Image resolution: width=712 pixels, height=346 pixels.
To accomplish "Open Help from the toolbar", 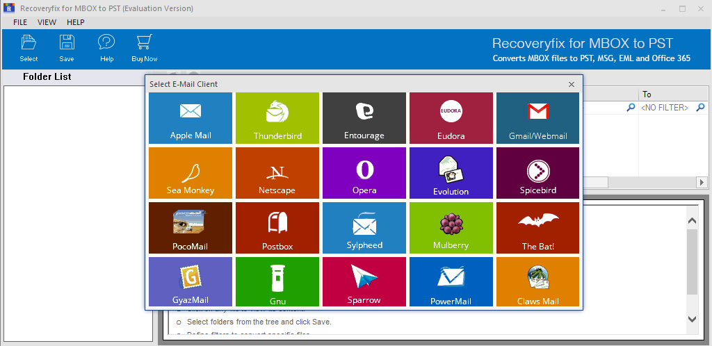I will [106, 48].
